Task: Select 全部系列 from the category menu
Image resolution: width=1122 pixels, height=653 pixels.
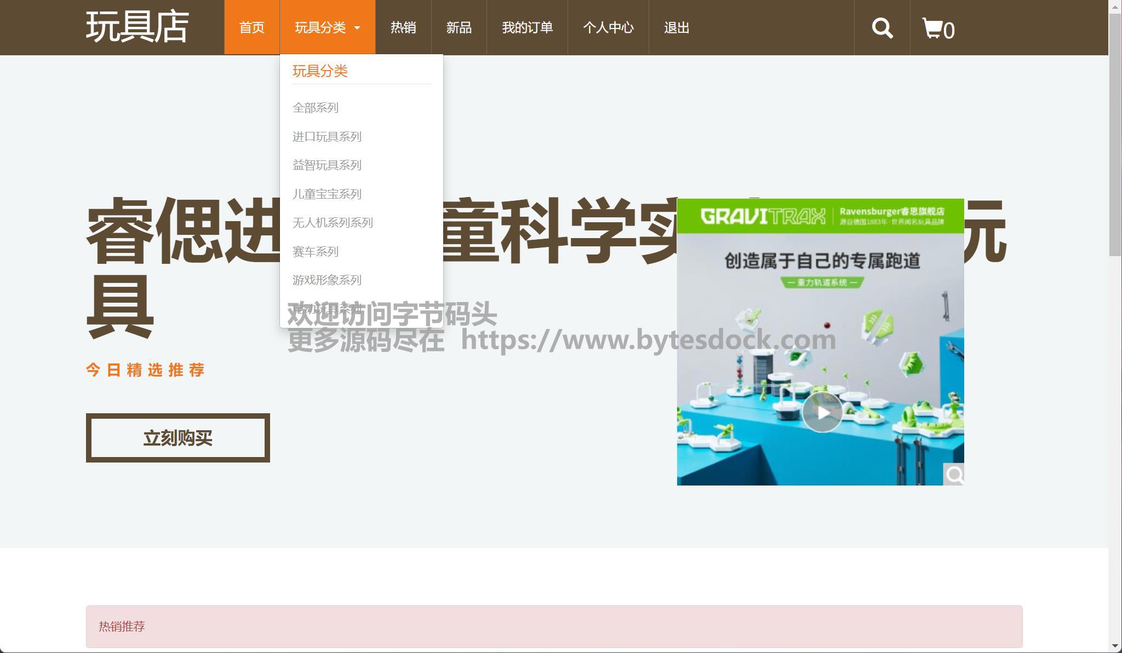Action: point(316,108)
